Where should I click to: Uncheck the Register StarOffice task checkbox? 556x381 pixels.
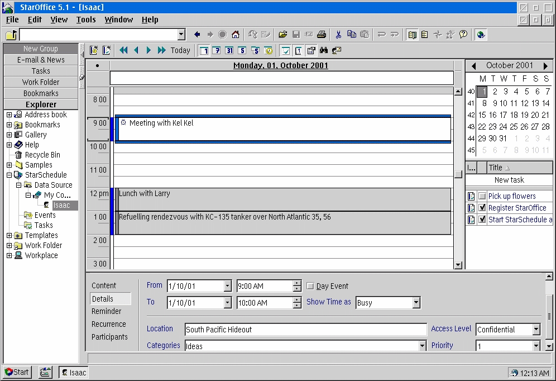click(x=482, y=208)
